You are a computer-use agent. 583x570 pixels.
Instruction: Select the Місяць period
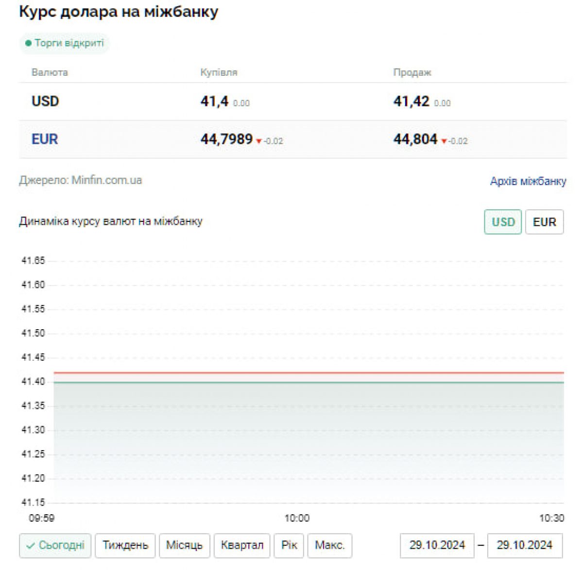(x=184, y=545)
